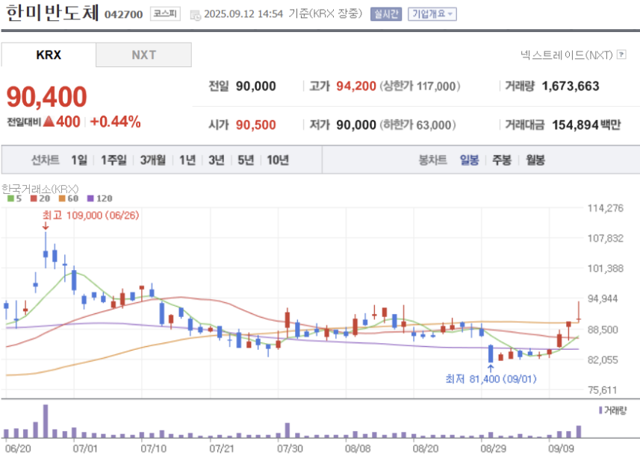Screen dimensions: 640x461
Task: Click the tallest volume bar near 06/26
Action: 46,421
